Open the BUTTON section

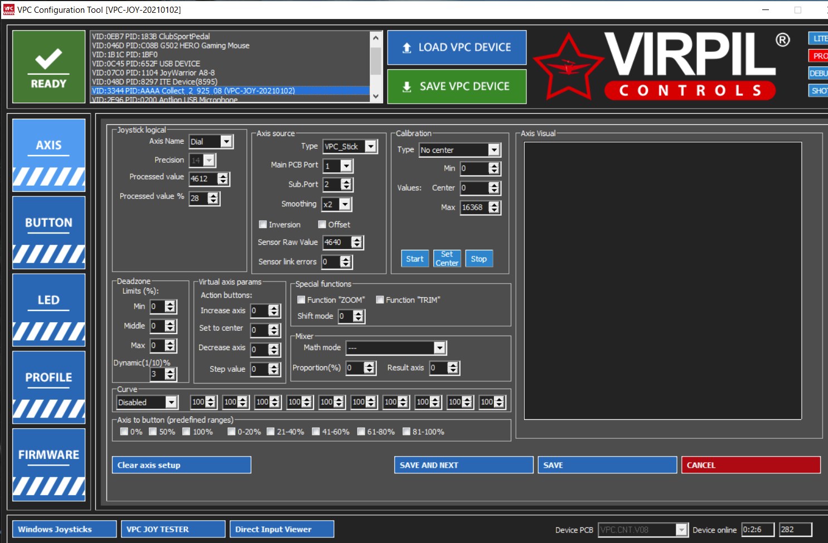pos(49,232)
